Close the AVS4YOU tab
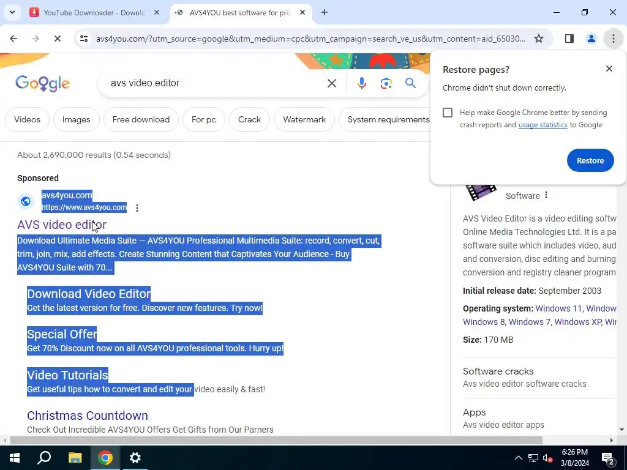The image size is (627, 470). tap(302, 12)
